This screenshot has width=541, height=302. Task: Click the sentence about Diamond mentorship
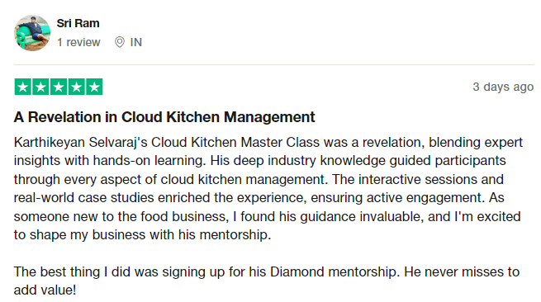(267, 272)
